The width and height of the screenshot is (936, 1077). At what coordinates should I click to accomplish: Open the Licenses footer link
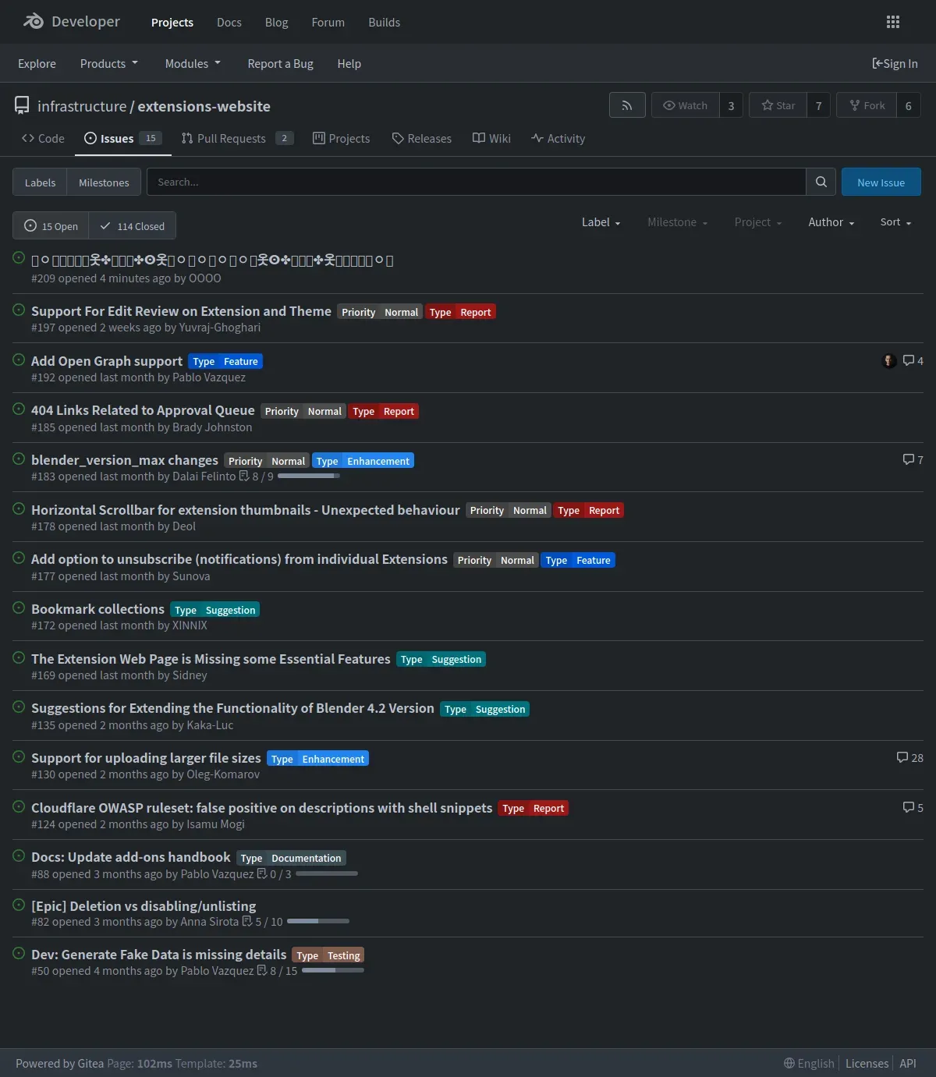[867, 1063]
